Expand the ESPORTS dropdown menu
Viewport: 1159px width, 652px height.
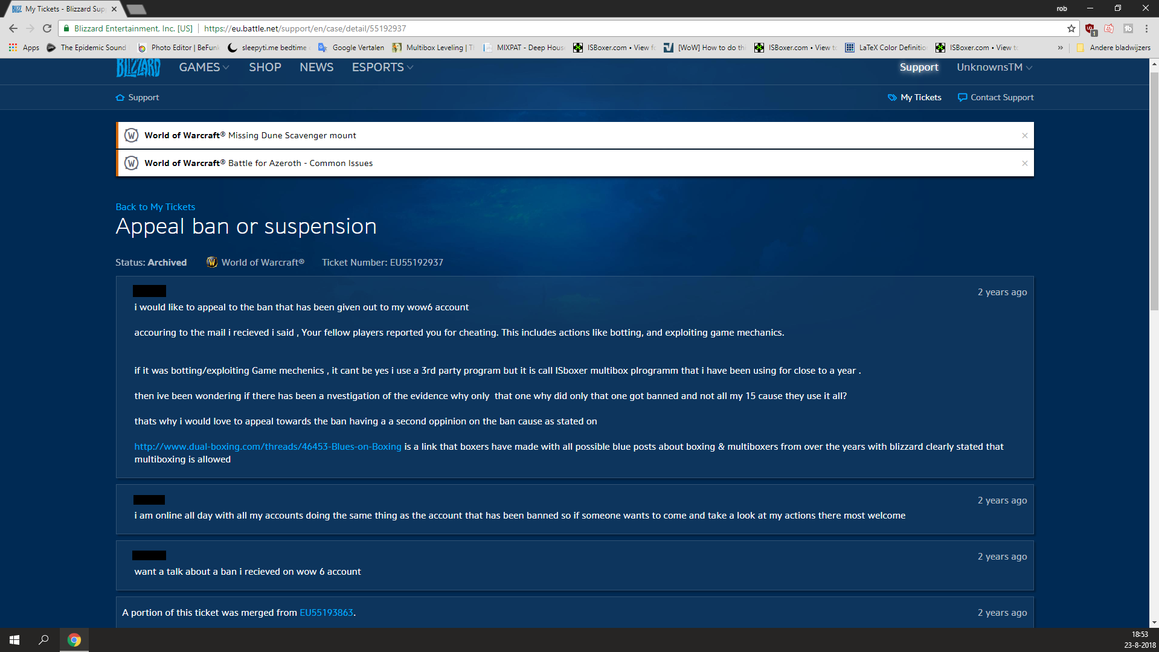(x=383, y=68)
